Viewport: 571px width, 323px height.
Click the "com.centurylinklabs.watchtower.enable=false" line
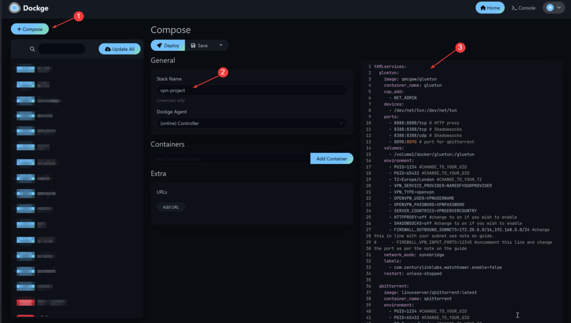point(446,267)
